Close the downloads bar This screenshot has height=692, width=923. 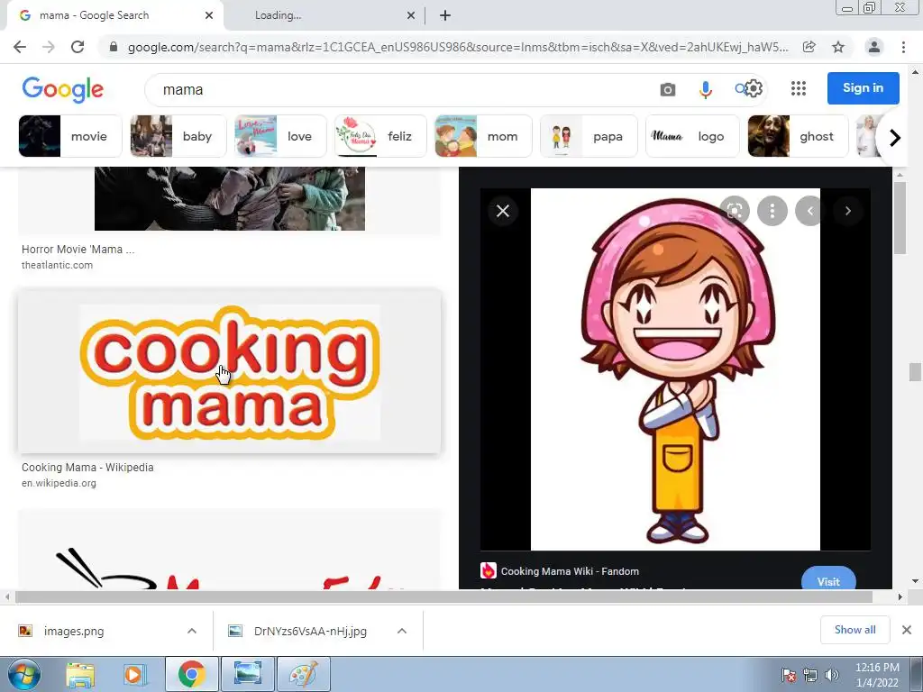[907, 630]
